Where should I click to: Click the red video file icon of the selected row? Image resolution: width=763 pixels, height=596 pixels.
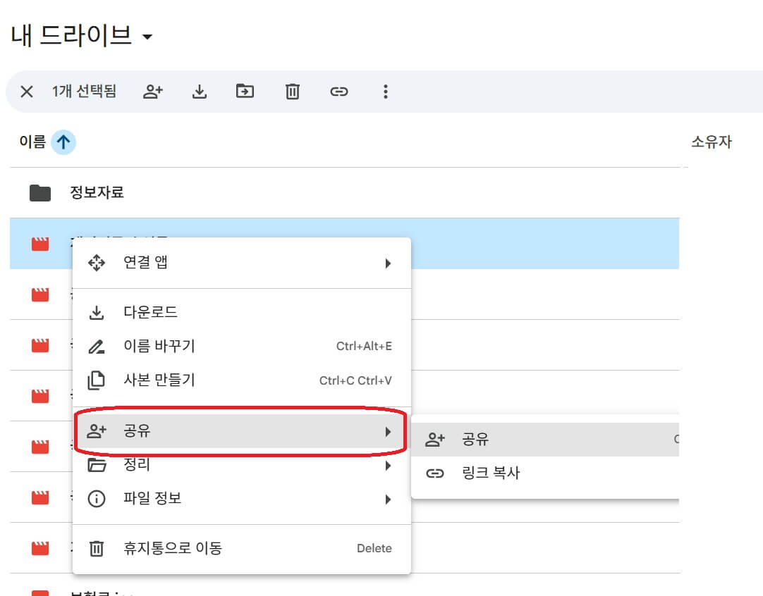39,242
